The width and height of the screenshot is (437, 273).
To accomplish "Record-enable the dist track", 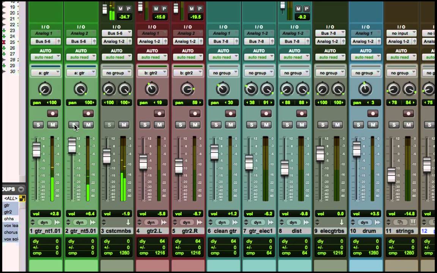I will (302, 113).
